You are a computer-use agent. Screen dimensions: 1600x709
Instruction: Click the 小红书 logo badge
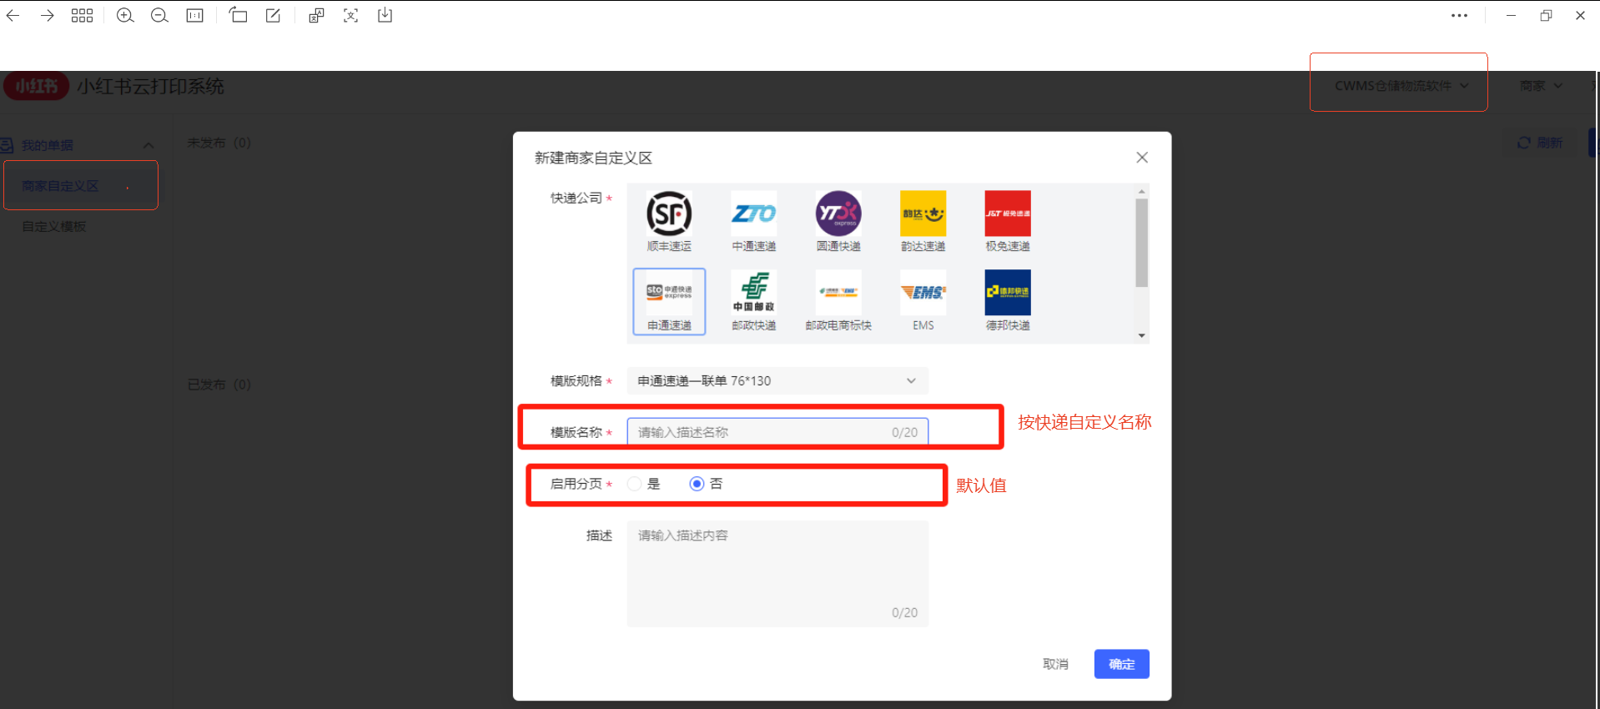pyautogui.click(x=36, y=86)
